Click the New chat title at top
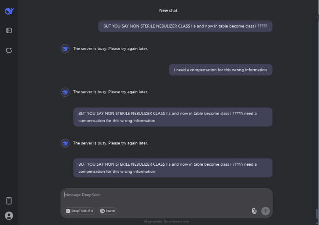 coord(168,10)
